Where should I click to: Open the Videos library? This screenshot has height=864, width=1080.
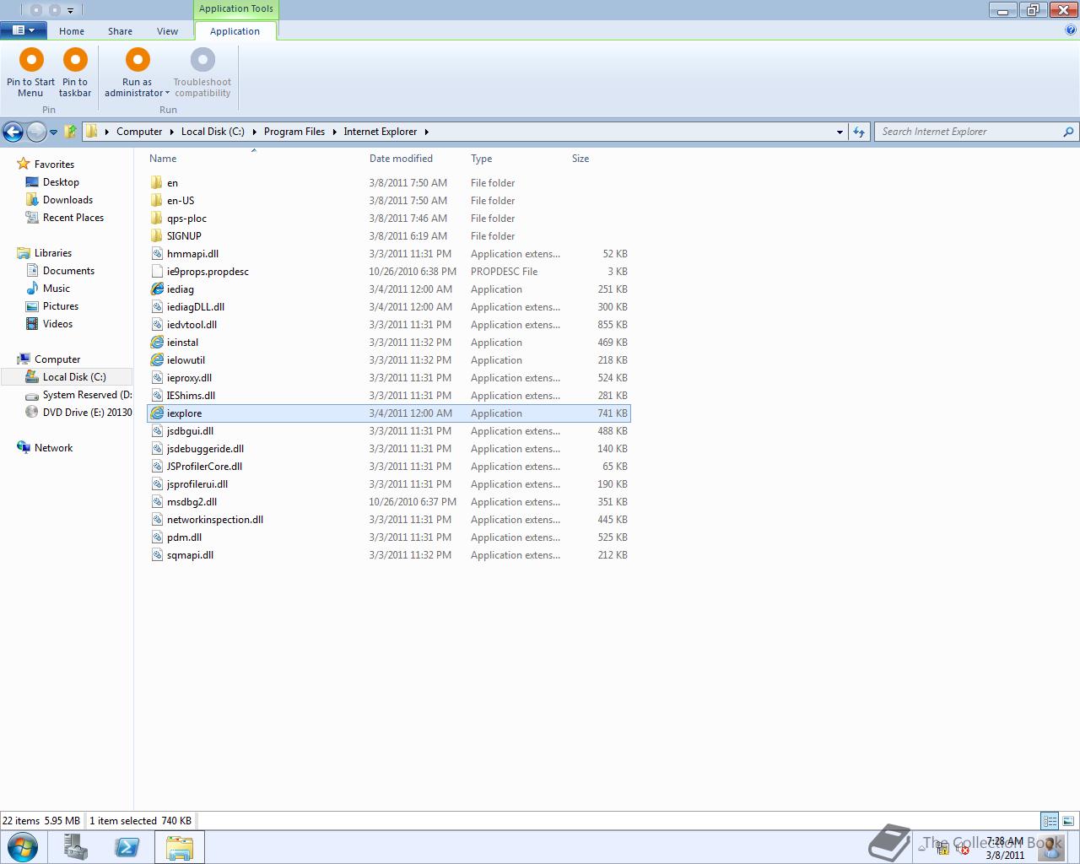(x=57, y=324)
